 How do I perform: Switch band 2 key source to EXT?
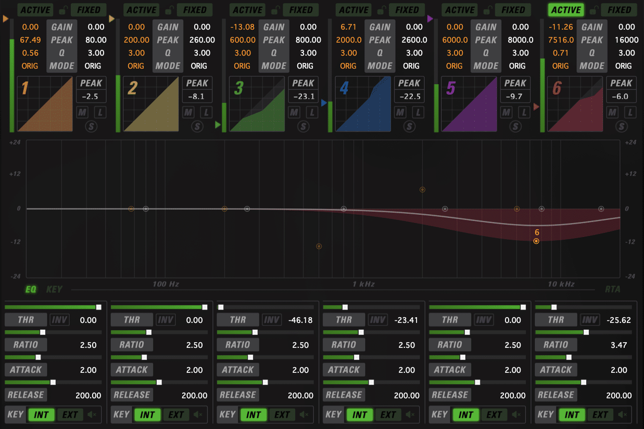click(176, 414)
